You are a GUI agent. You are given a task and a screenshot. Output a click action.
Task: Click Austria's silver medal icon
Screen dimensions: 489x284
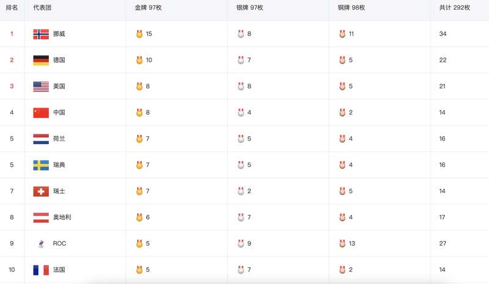point(241,217)
